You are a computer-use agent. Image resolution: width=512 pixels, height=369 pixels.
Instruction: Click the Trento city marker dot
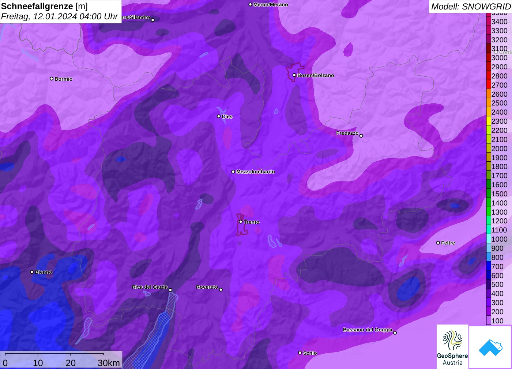click(x=241, y=222)
